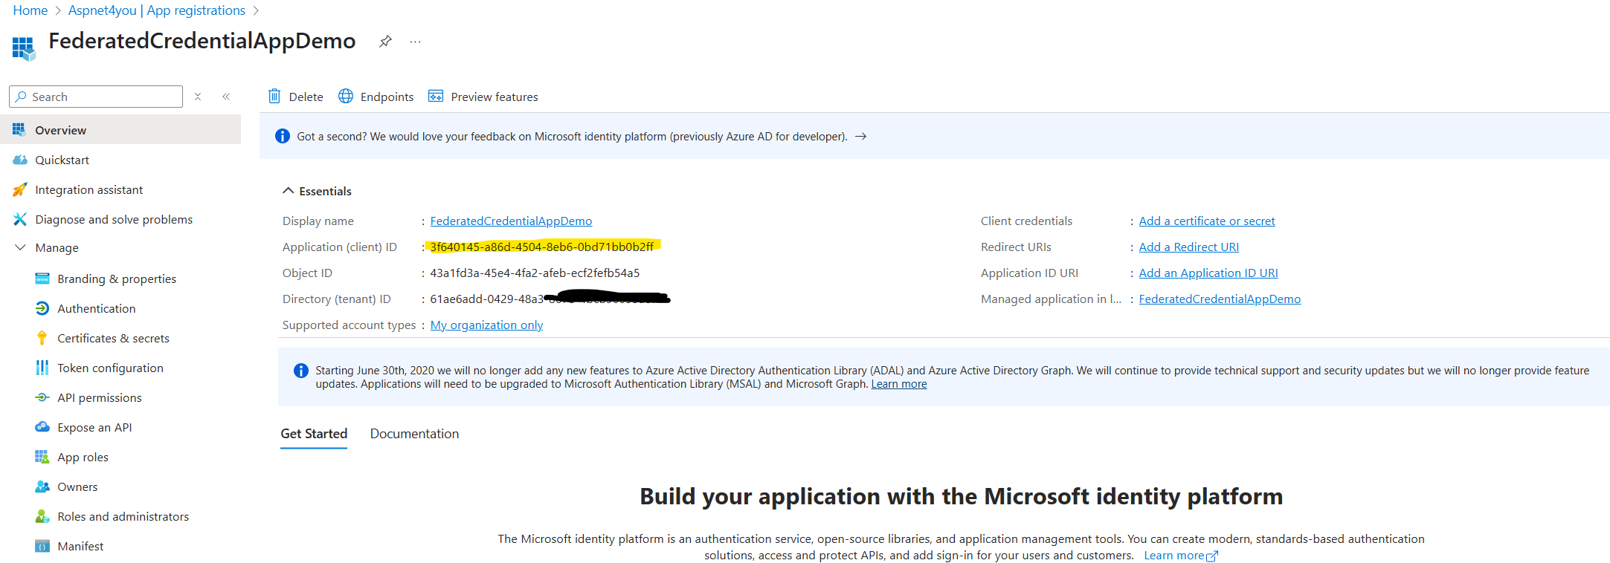Viewport: 1610px width, 563px height.
Task: Open My organization only link
Action: pos(486,325)
